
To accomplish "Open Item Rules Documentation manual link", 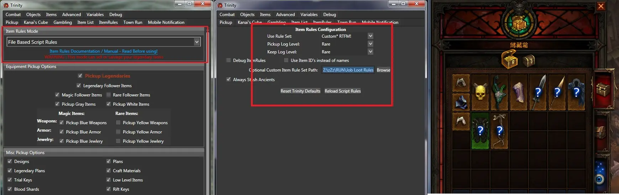I will tap(104, 51).
